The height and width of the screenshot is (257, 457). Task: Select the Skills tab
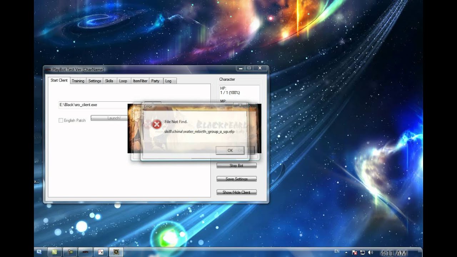109,81
